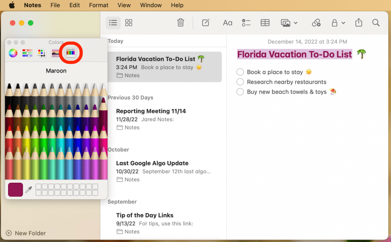Switch to gallery view
This screenshot has width=391, height=242.
pyautogui.click(x=129, y=23)
